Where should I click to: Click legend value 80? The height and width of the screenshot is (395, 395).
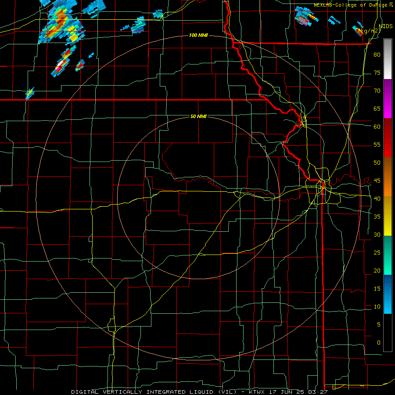(x=377, y=55)
